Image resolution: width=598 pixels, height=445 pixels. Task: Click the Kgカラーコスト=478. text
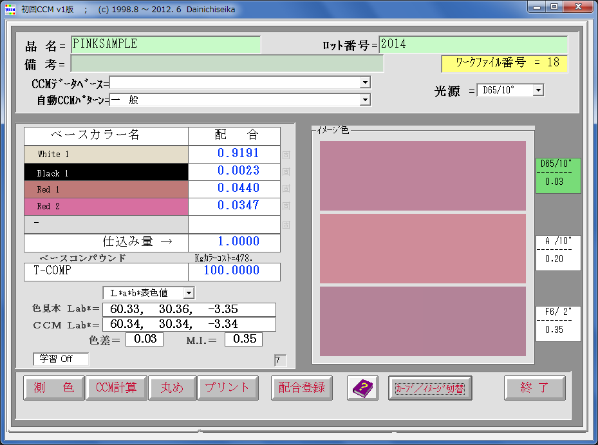223,258
